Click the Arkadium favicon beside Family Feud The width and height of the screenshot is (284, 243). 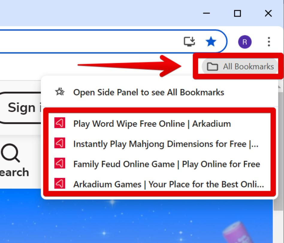point(60,163)
